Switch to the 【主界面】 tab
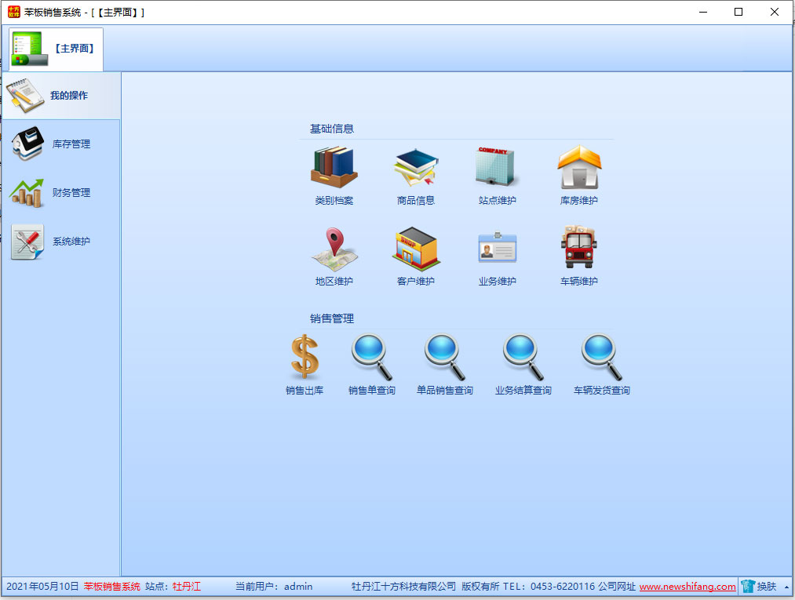795x600 pixels. click(57, 49)
